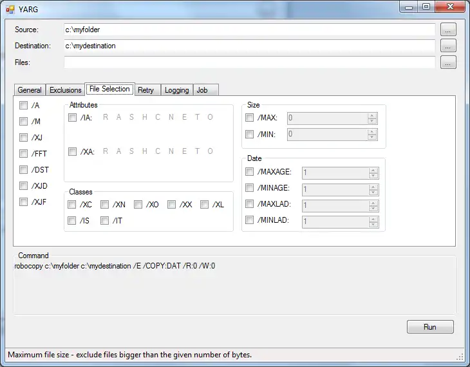This screenshot has height=367, width=470.
Task: Open the Logging tab
Action: coord(177,90)
